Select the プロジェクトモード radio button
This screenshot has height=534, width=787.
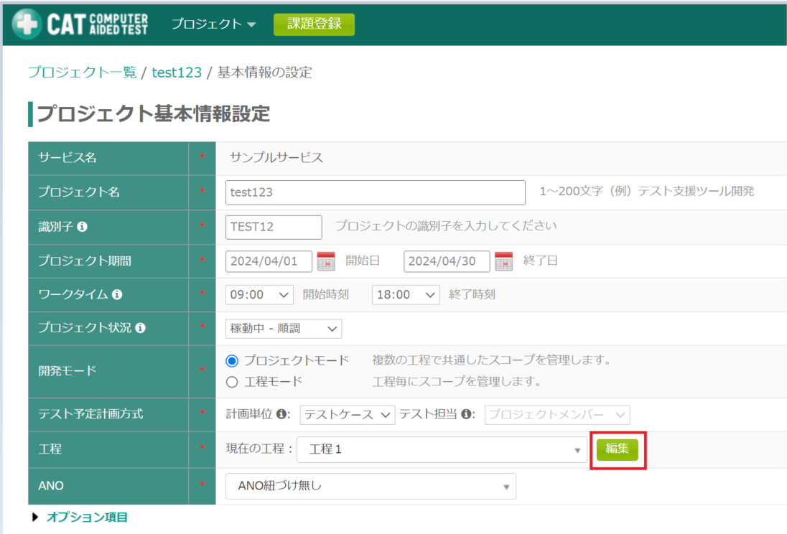click(232, 360)
